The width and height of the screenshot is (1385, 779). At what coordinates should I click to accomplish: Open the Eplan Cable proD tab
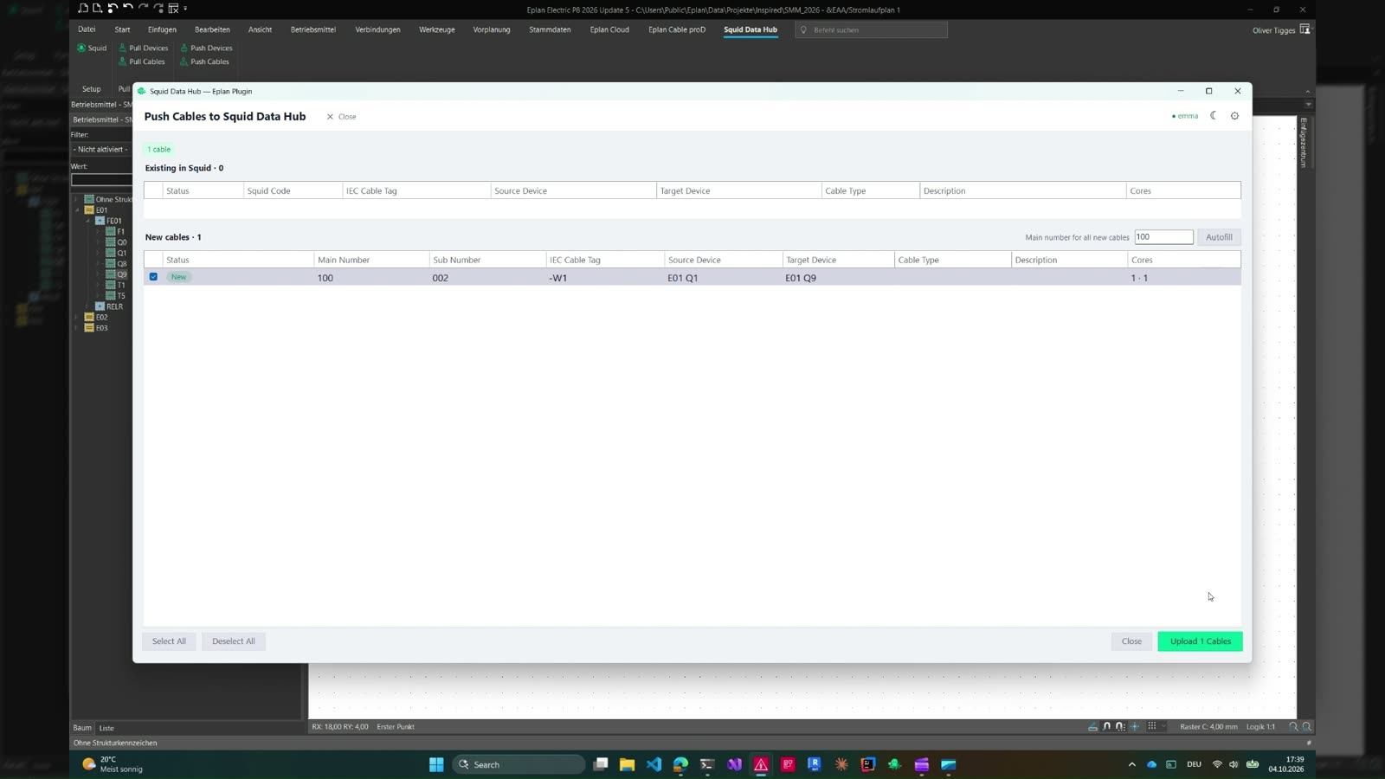(x=677, y=29)
